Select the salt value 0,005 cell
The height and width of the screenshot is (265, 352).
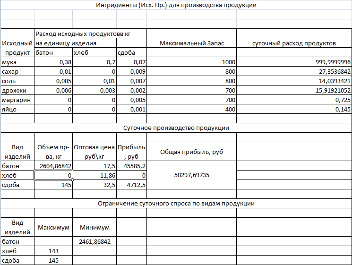click(53, 81)
